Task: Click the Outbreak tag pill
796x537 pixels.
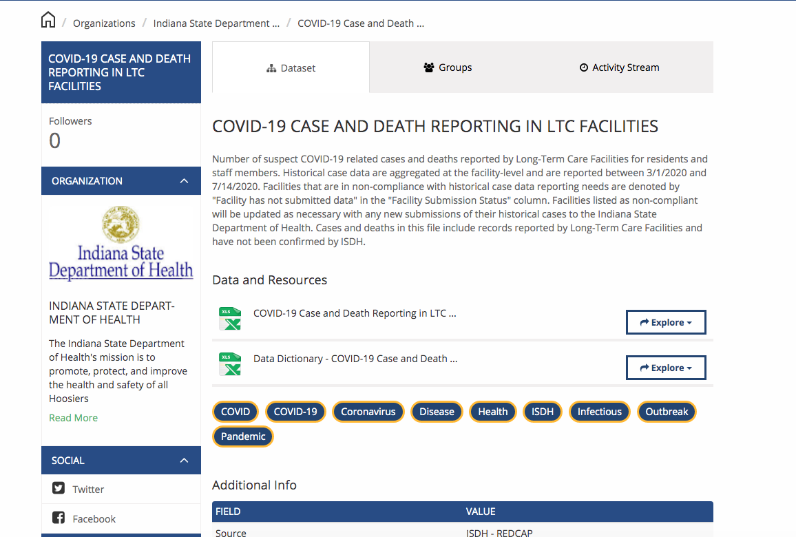Action: (x=667, y=412)
